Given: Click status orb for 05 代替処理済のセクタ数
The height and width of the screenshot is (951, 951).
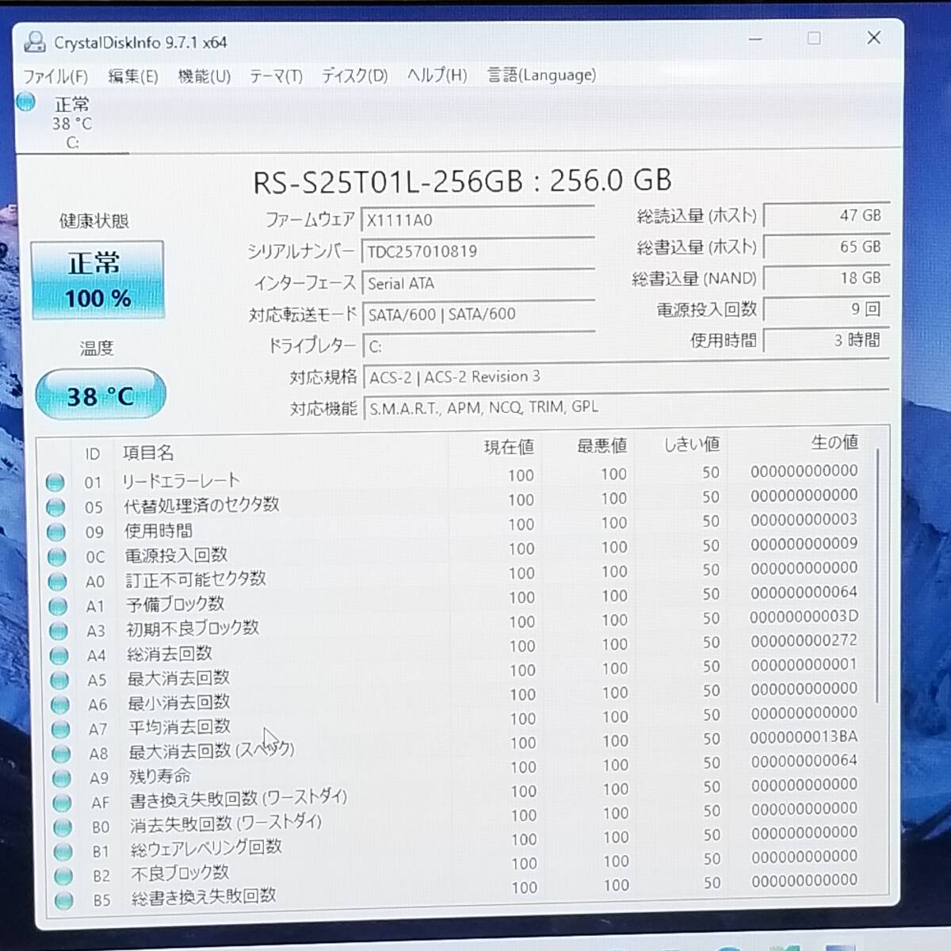Looking at the screenshot, I should coord(55,507).
